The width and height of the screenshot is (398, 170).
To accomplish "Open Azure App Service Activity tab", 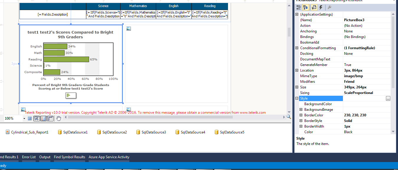I will (x=109, y=157).
